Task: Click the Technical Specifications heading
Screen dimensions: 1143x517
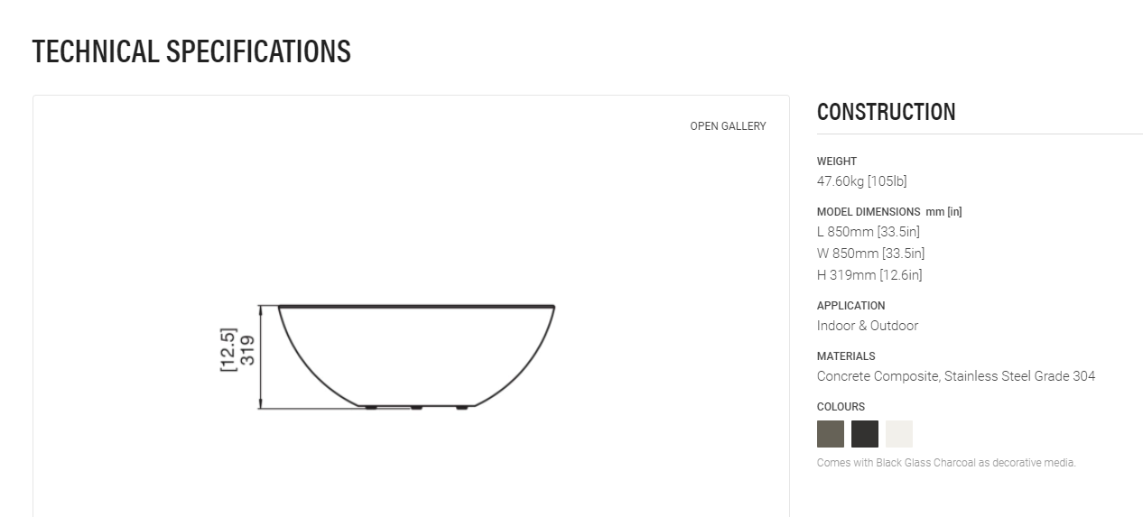Action: [x=191, y=51]
